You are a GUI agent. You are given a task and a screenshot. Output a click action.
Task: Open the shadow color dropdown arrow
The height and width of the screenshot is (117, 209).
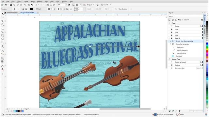[x=34, y=9]
